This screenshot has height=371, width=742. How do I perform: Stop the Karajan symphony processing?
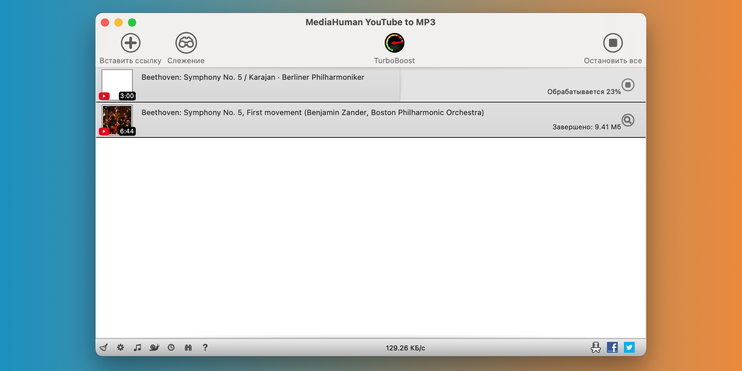point(628,85)
